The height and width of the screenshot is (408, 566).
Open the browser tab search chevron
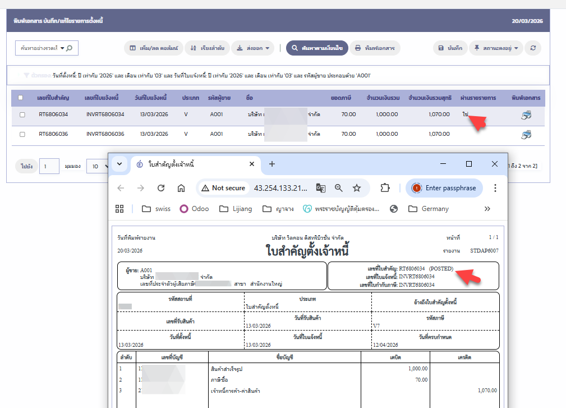[119, 164]
